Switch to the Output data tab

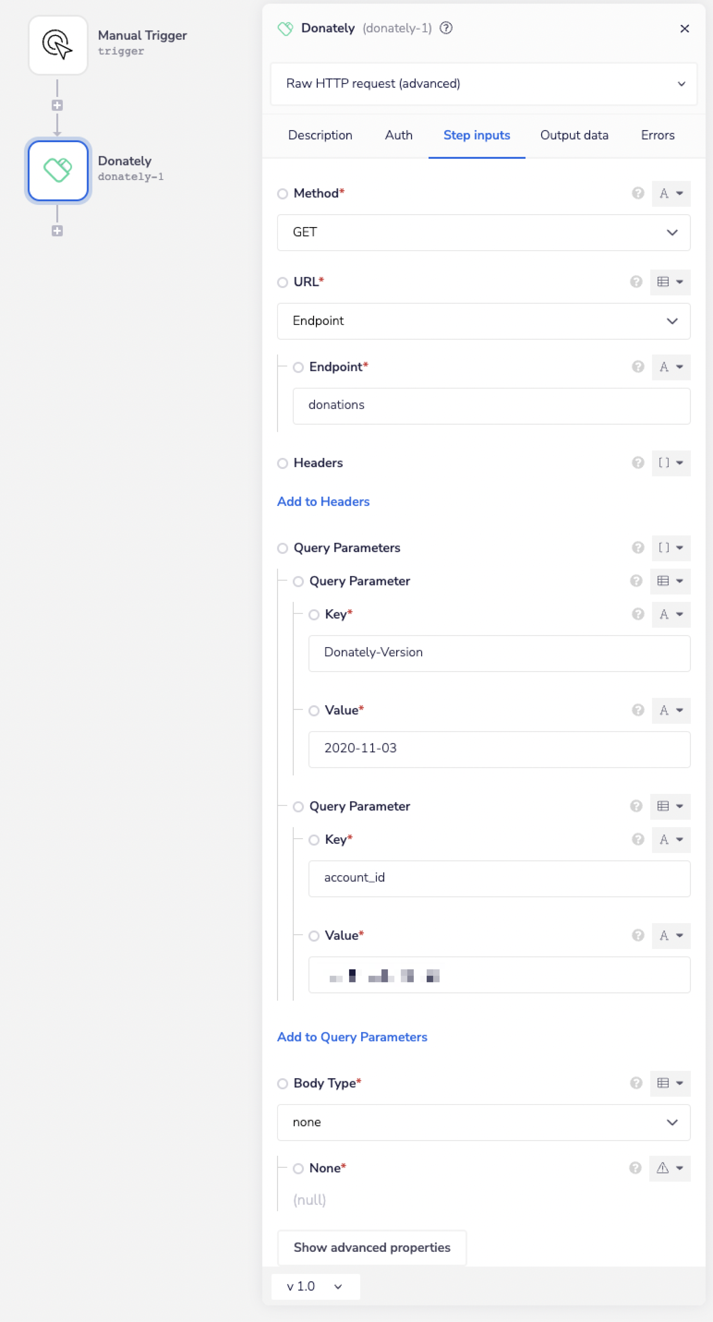(574, 135)
